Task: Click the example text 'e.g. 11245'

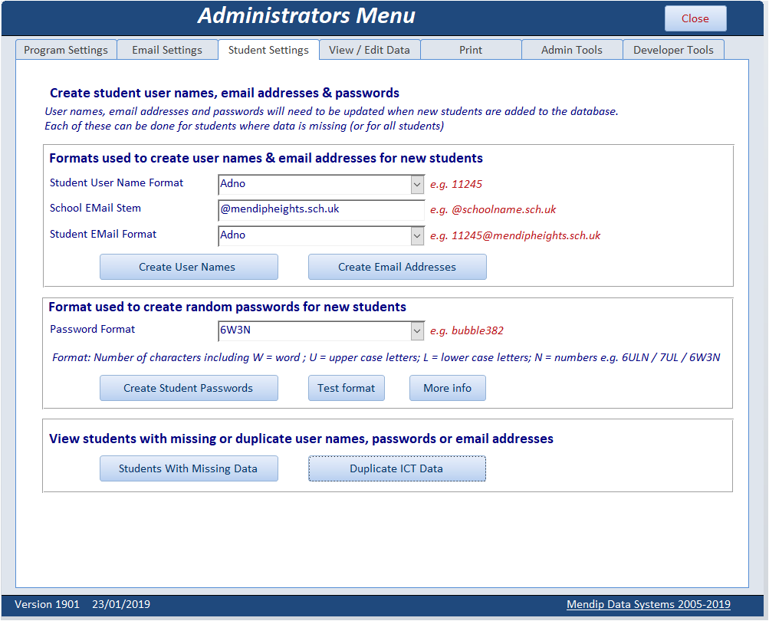Action: 456,185
